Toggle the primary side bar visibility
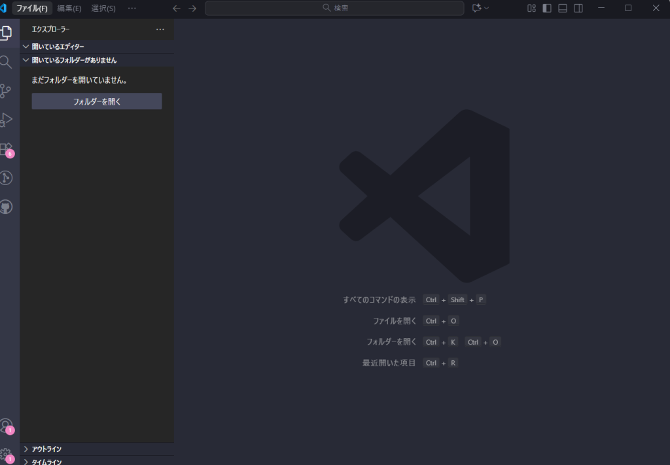This screenshot has height=465, width=670. [547, 8]
